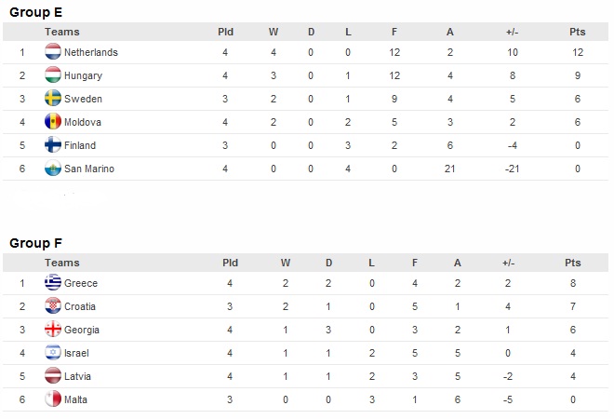Click the Netherlands flag icon
This screenshot has height=419, width=614.
tap(53, 52)
